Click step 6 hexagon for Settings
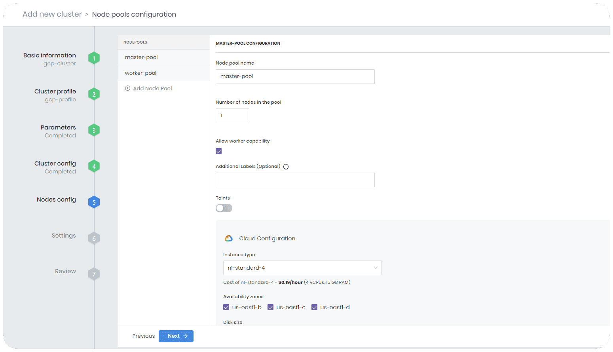Viewport: 613px width, 352px height. click(94, 238)
